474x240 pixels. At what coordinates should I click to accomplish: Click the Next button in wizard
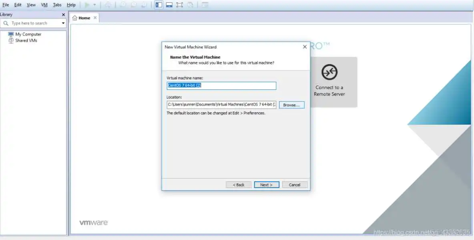pyautogui.click(x=266, y=185)
